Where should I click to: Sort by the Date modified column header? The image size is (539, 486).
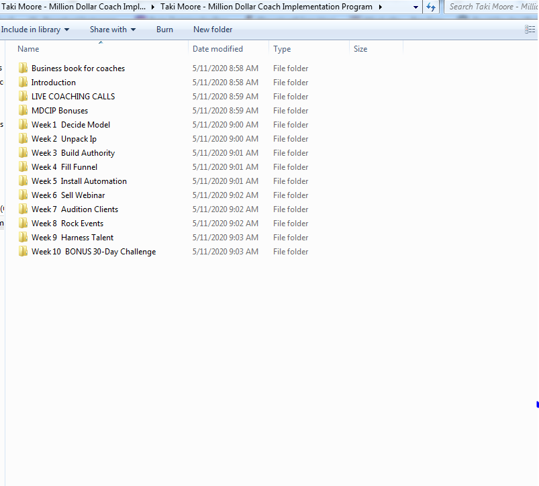(229, 49)
